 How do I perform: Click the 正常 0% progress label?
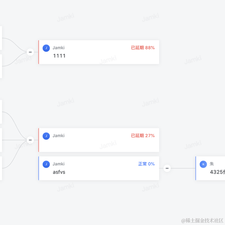click(x=146, y=164)
